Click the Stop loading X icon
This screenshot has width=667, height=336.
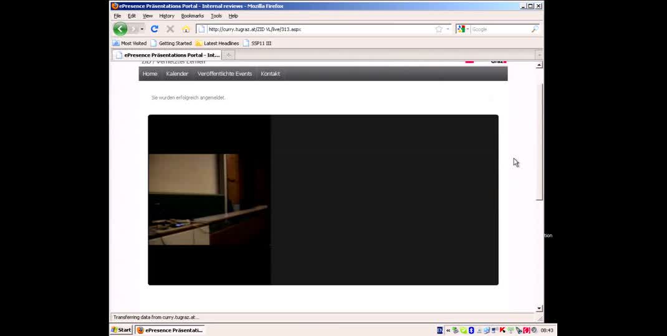click(170, 29)
